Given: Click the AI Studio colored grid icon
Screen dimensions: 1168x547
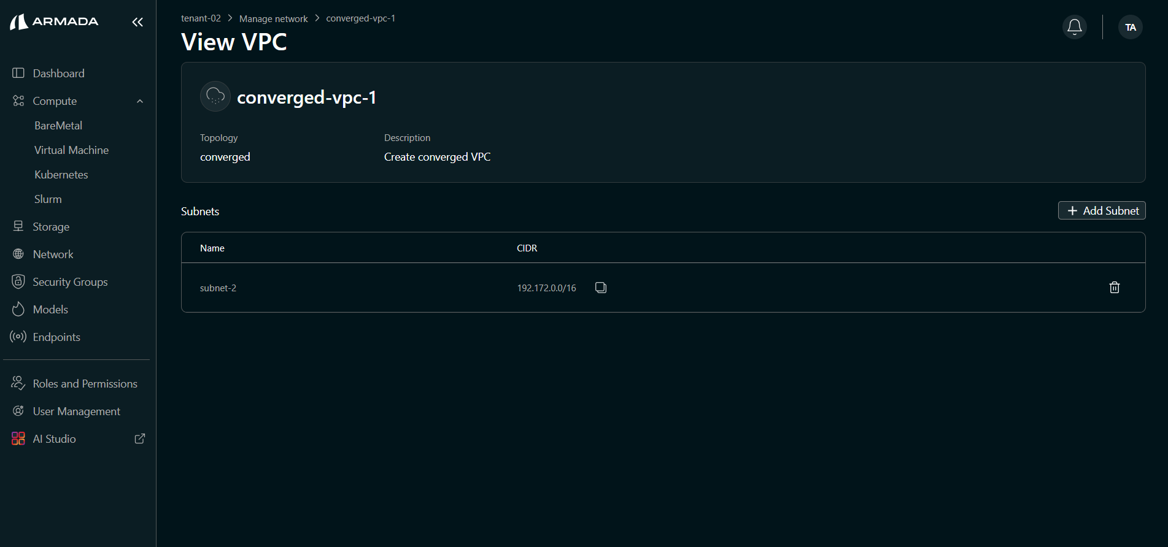Looking at the screenshot, I should [x=18, y=438].
